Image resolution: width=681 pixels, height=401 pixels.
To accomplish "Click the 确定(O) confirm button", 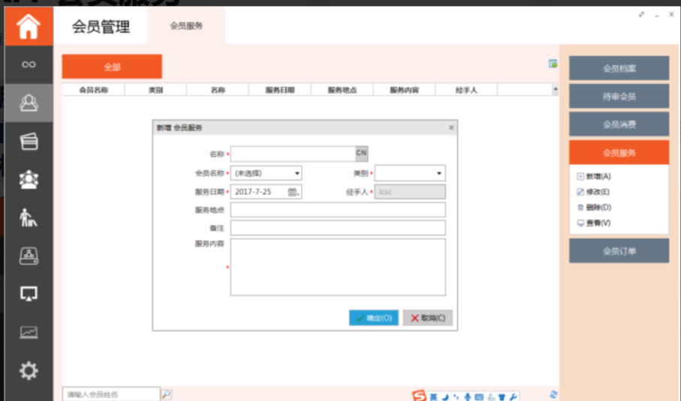I will tap(373, 318).
